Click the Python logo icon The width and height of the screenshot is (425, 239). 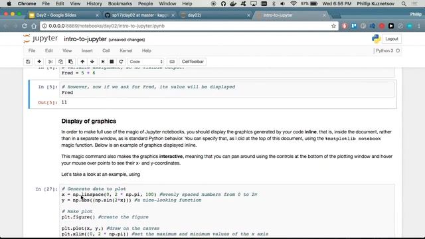377,39
